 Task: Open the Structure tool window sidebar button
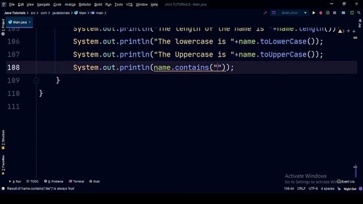pyautogui.click(x=3, y=139)
